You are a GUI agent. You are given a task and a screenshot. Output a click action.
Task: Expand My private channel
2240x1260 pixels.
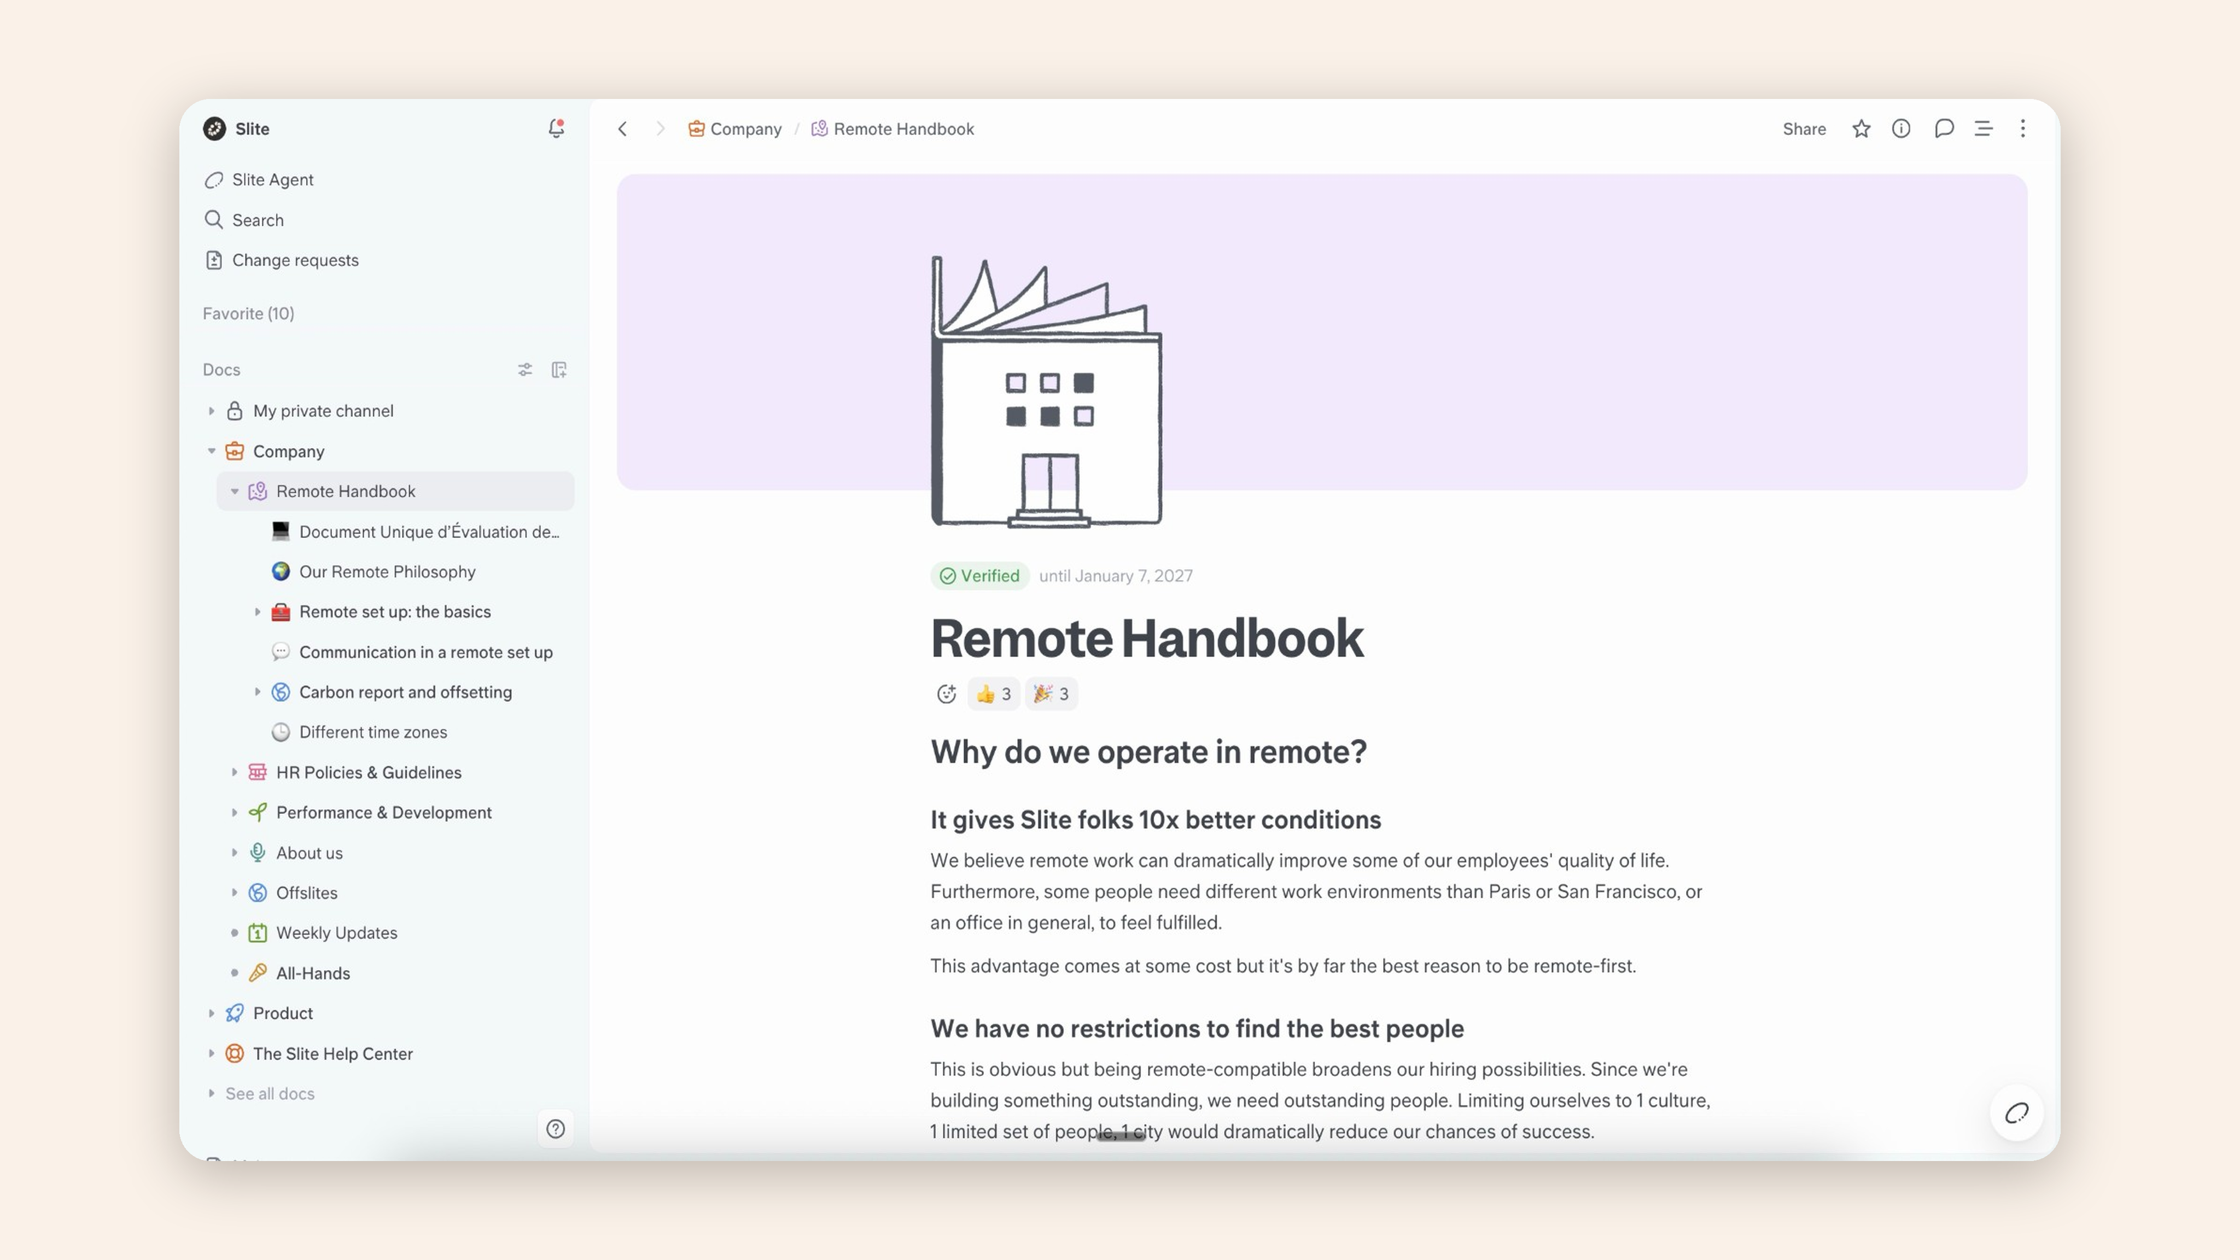click(x=211, y=411)
